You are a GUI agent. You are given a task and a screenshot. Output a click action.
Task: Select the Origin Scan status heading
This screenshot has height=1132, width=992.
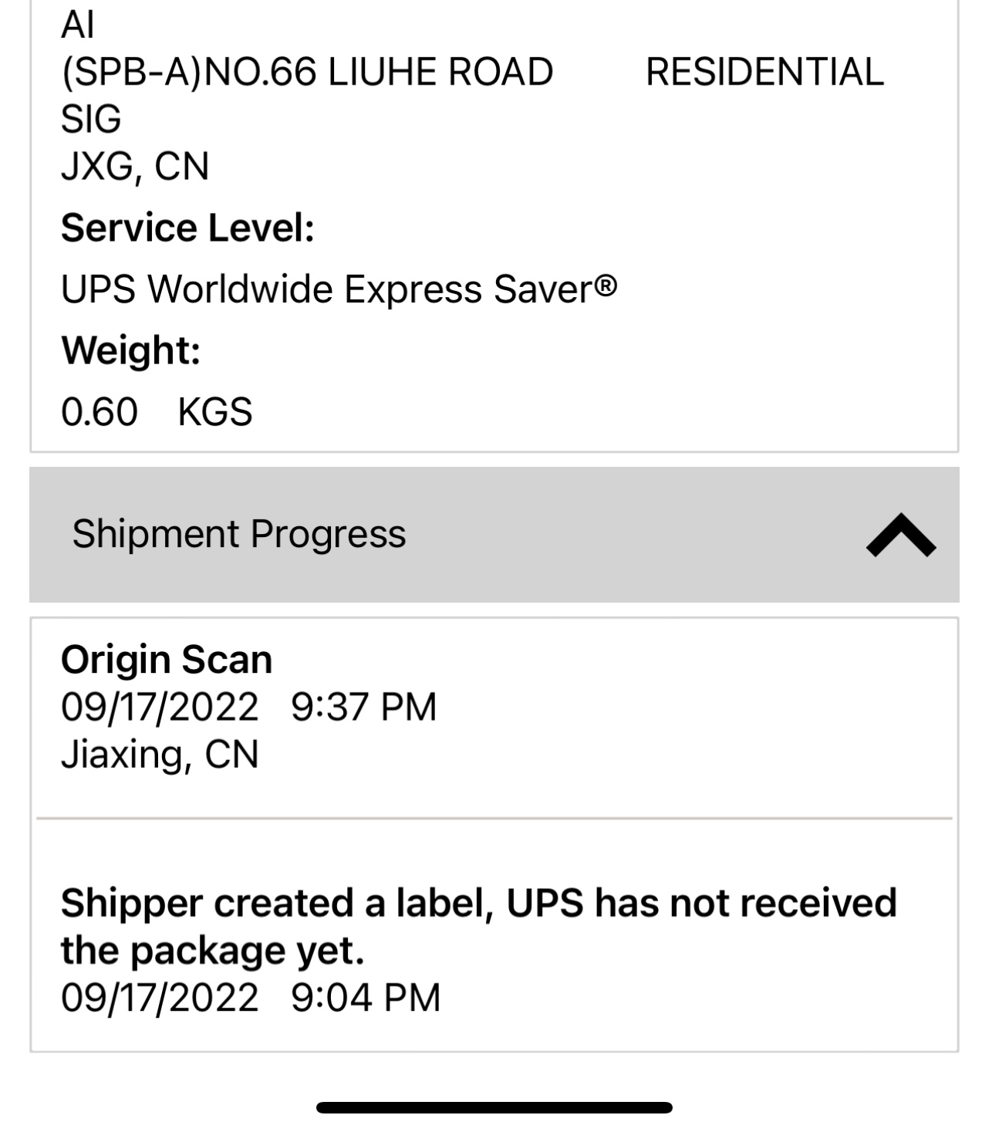coord(167,660)
